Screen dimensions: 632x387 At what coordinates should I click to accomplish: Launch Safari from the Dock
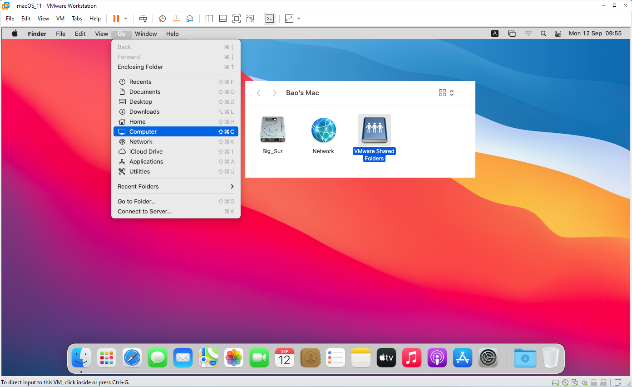click(x=132, y=358)
